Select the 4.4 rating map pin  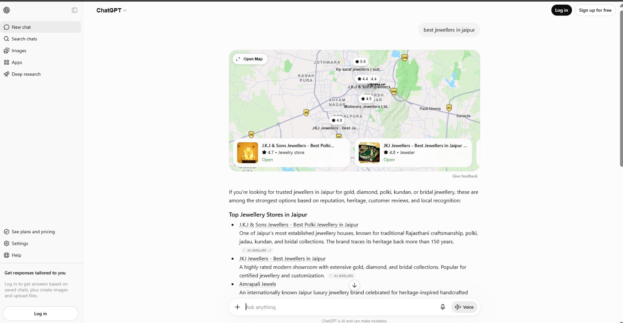click(363, 79)
